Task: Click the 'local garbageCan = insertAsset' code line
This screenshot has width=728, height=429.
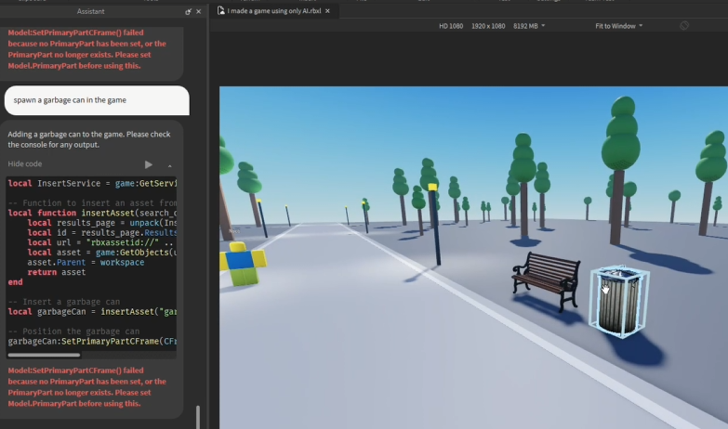Action: click(x=92, y=312)
